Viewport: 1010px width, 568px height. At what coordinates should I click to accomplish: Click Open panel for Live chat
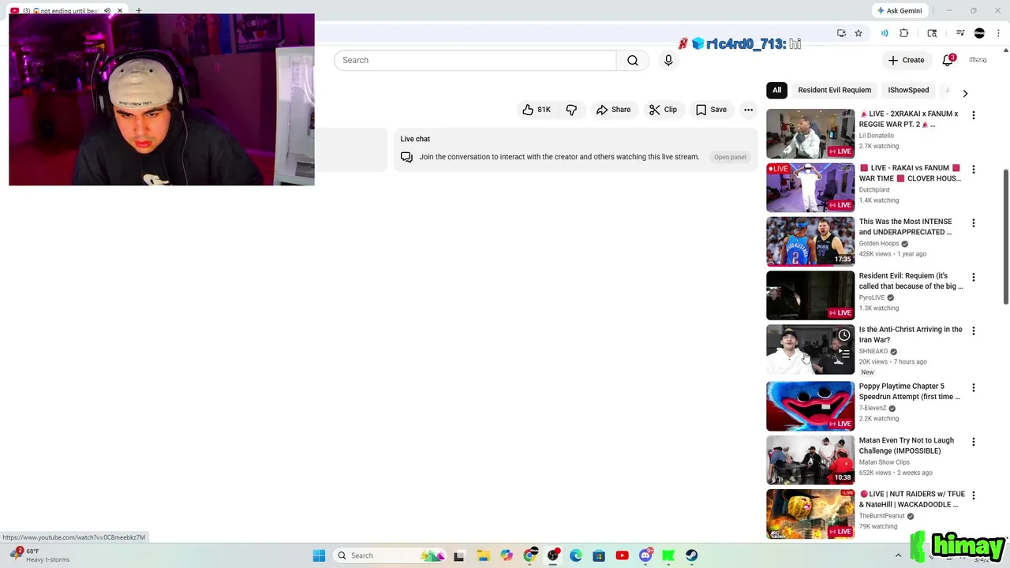[730, 157]
